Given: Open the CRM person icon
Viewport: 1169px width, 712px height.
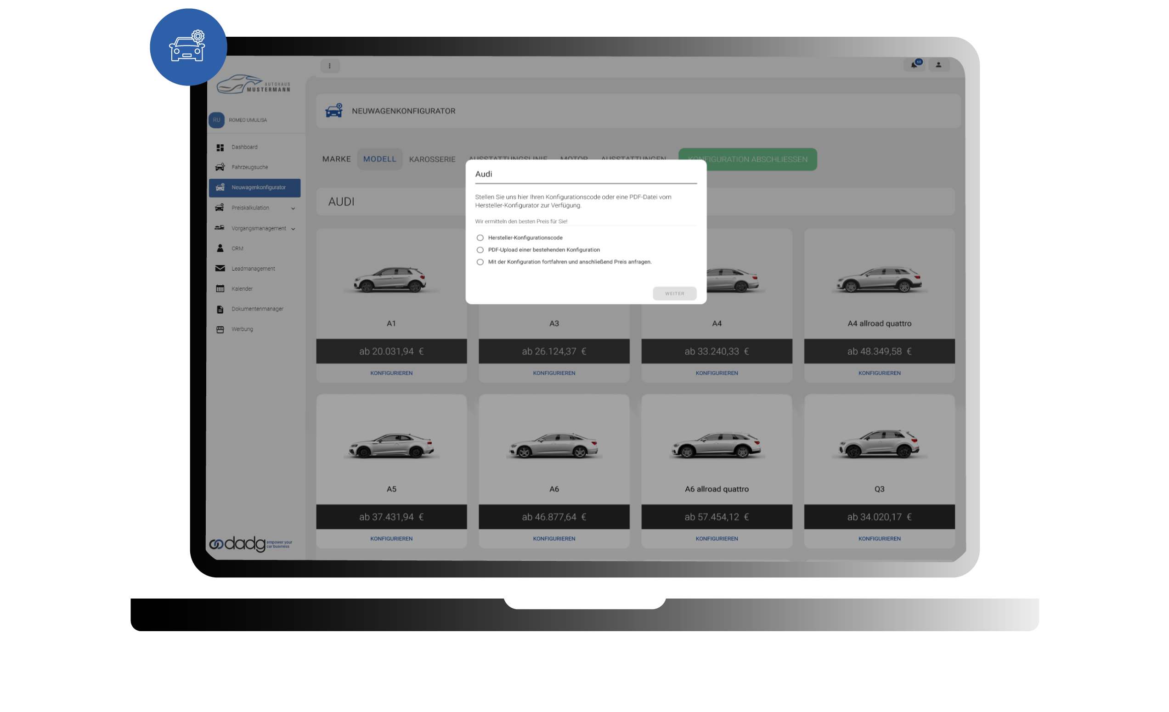Looking at the screenshot, I should point(220,249).
